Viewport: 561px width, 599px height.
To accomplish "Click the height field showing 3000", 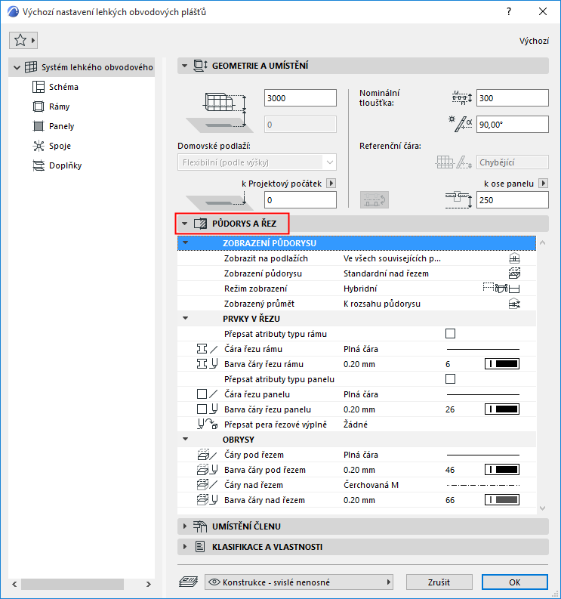I will pos(301,98).
